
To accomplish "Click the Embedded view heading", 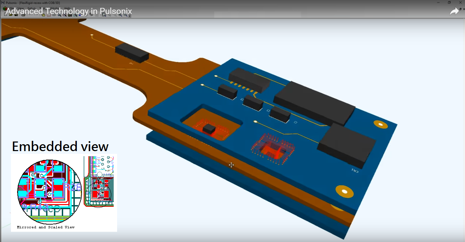I will coord(60,146).
